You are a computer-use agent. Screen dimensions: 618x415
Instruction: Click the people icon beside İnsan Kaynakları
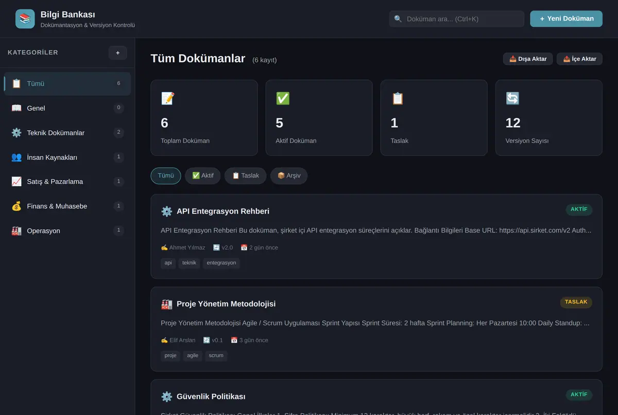(16, 157)
